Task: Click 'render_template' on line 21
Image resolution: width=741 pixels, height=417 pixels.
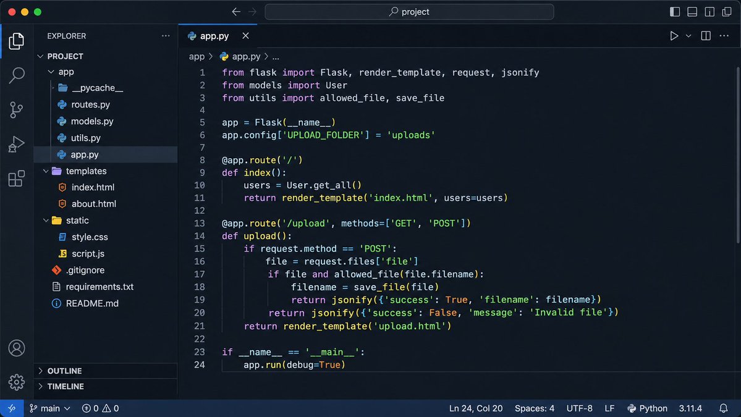Action: click(x=325, y=326)
